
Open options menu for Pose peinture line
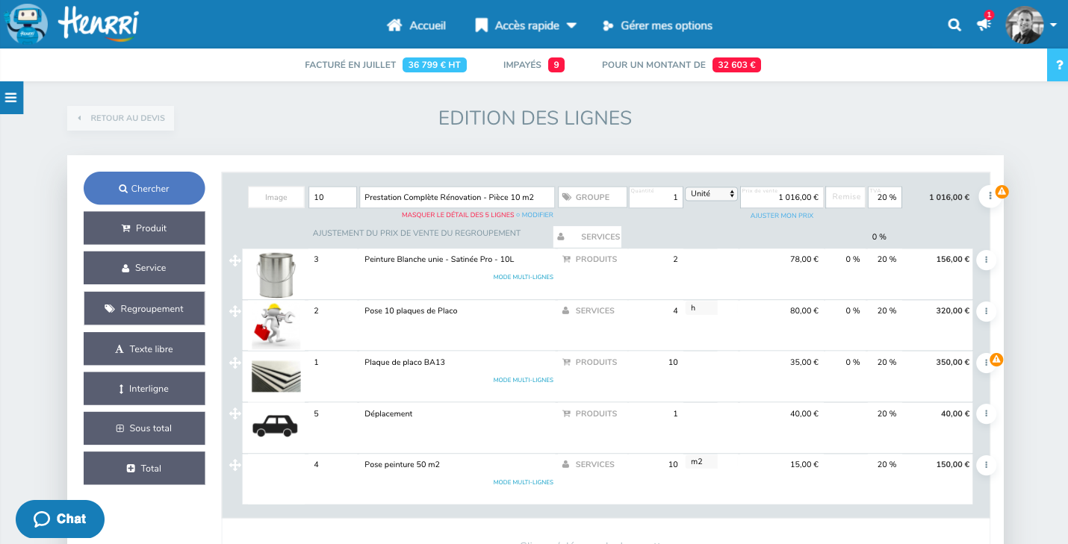click(986, 465)
